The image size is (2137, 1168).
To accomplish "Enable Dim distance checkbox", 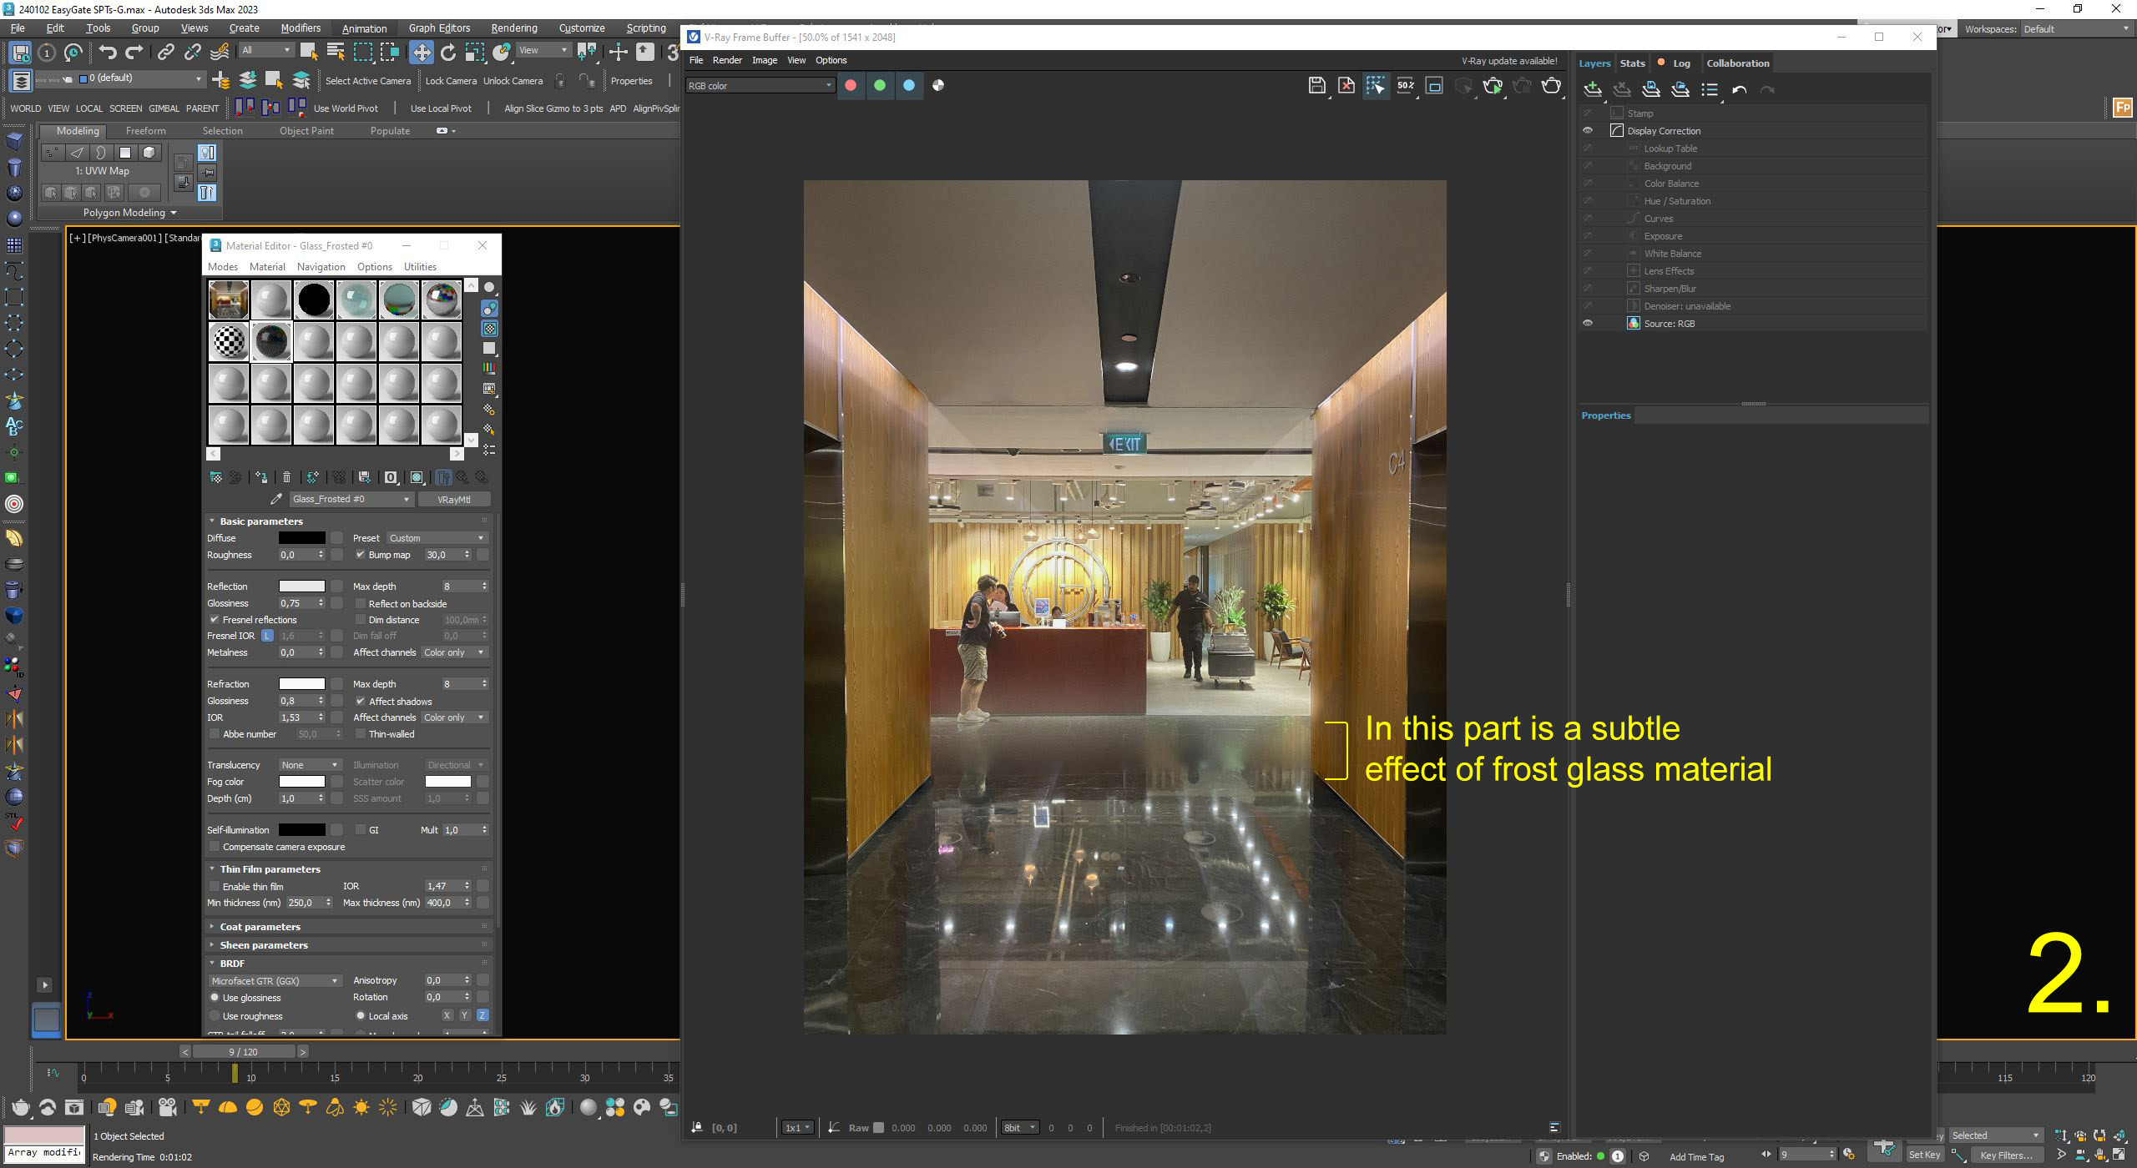I will pyautogui.click(x=361, y=620).
